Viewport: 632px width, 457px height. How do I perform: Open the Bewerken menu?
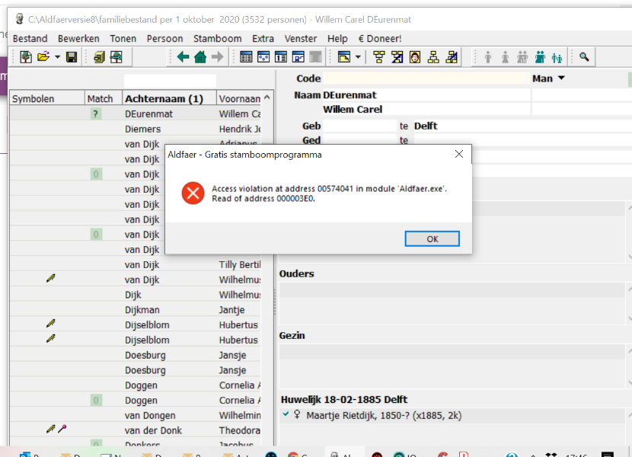coord(78,39)
